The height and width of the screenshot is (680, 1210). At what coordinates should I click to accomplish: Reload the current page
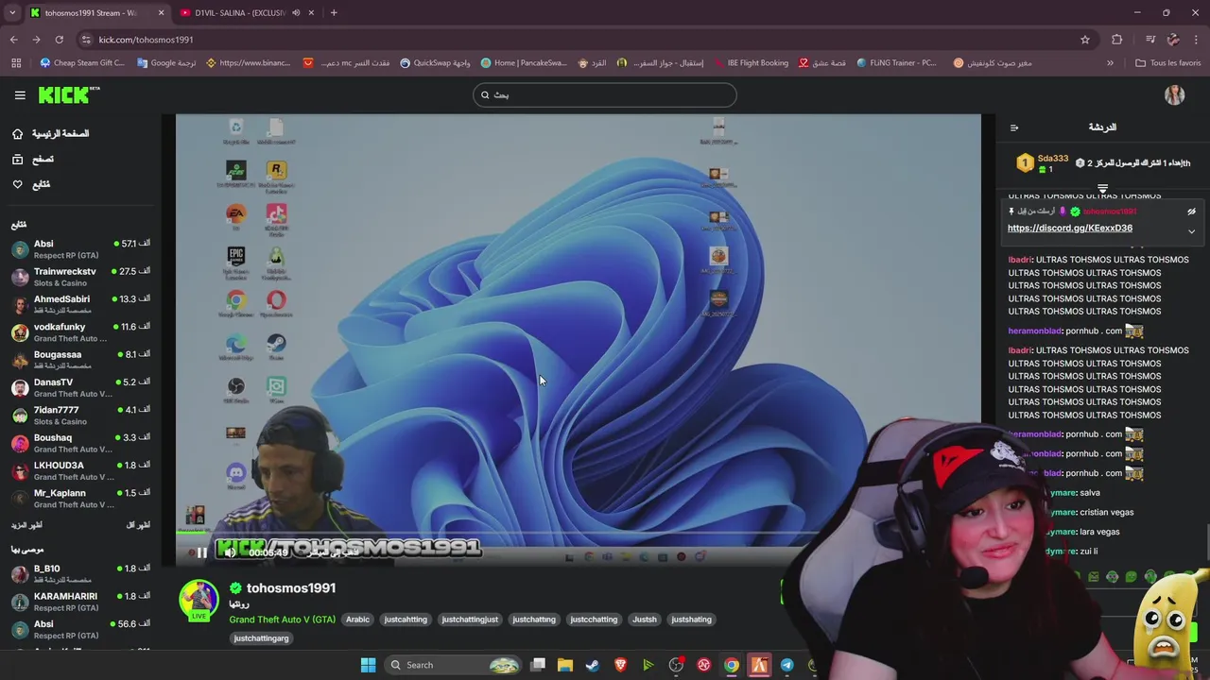tap(59, 40)
